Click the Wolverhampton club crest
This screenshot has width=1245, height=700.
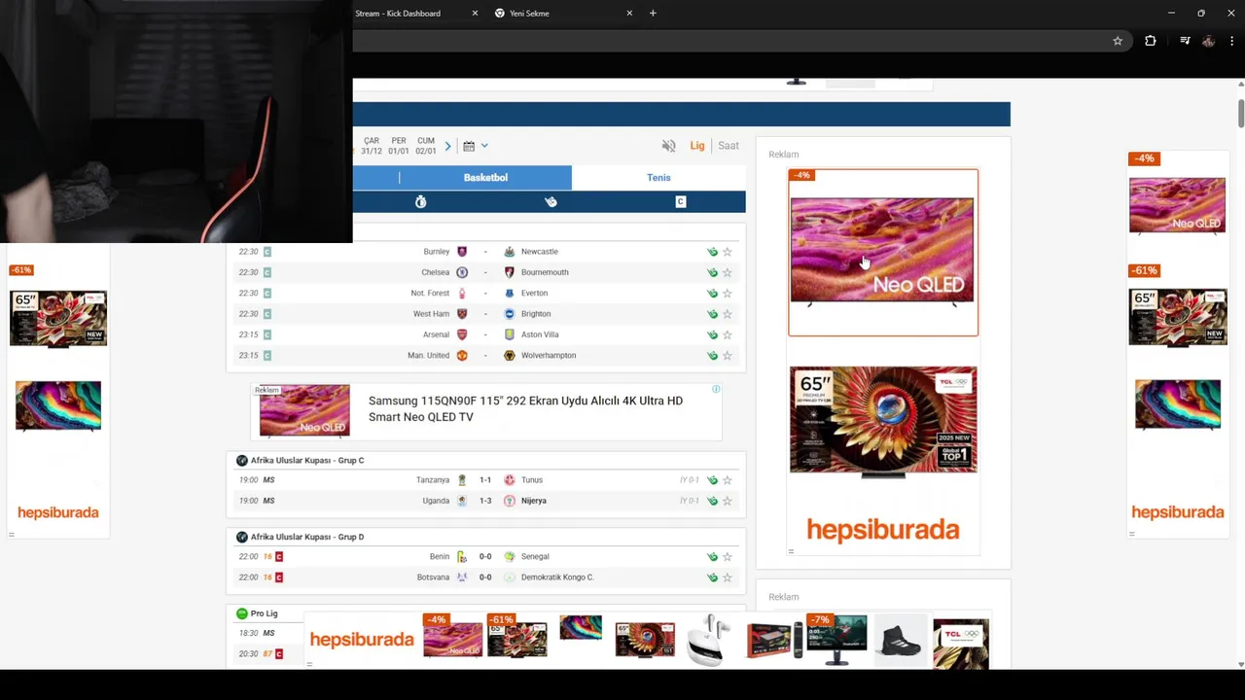(509, 356)
